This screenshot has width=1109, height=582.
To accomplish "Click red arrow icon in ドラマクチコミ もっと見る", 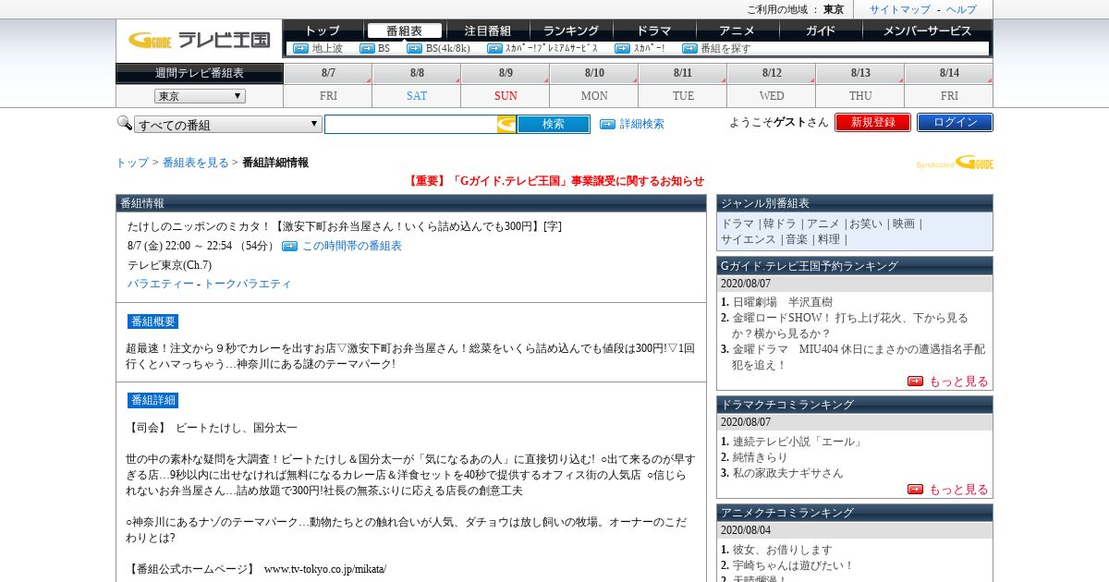I will 915,489.
